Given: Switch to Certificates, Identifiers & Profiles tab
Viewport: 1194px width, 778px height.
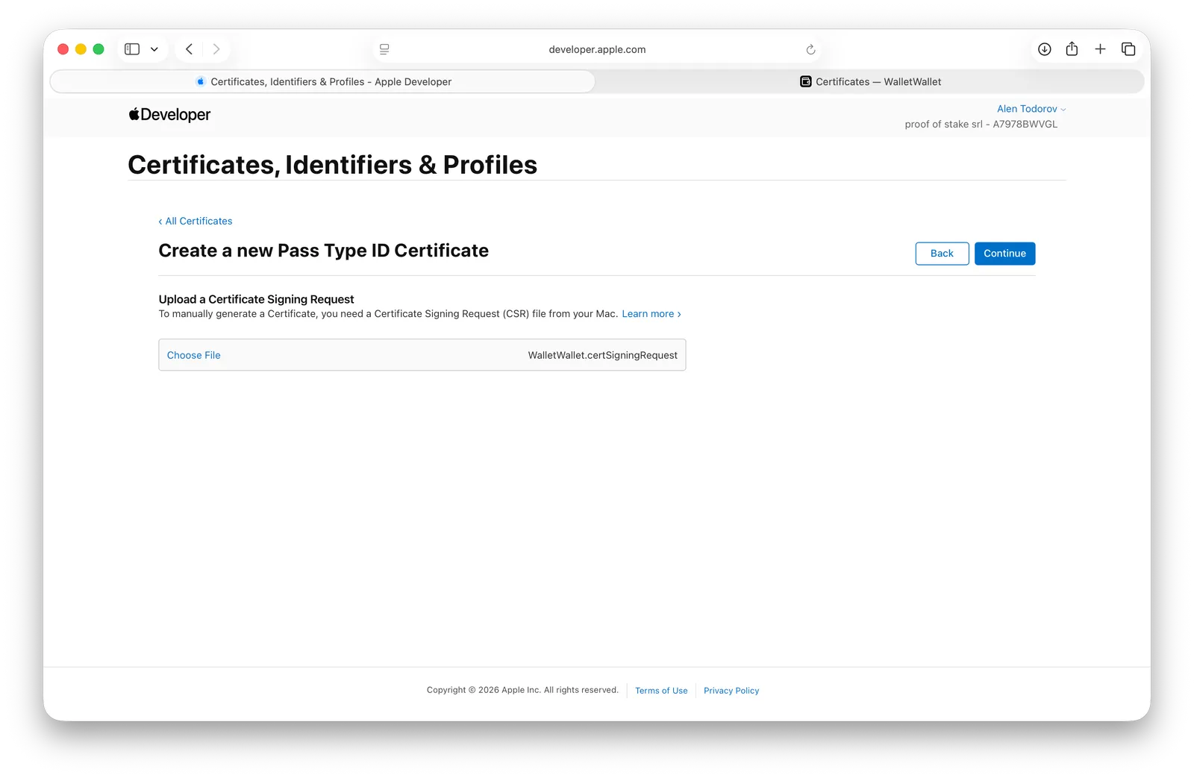Looking at the screenshot, I should (x=322, y=82).
